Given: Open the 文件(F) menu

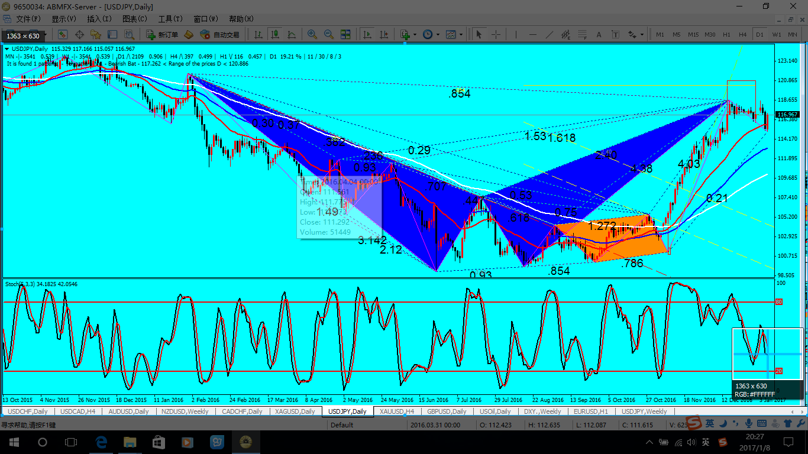Looking at the screenshot, I should pyautogui.click(x=28, y=19).
